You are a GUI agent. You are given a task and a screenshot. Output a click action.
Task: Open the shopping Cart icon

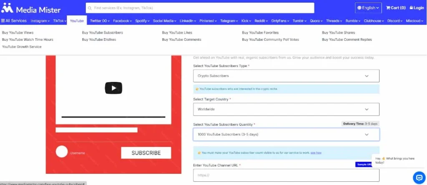point(388,8)
